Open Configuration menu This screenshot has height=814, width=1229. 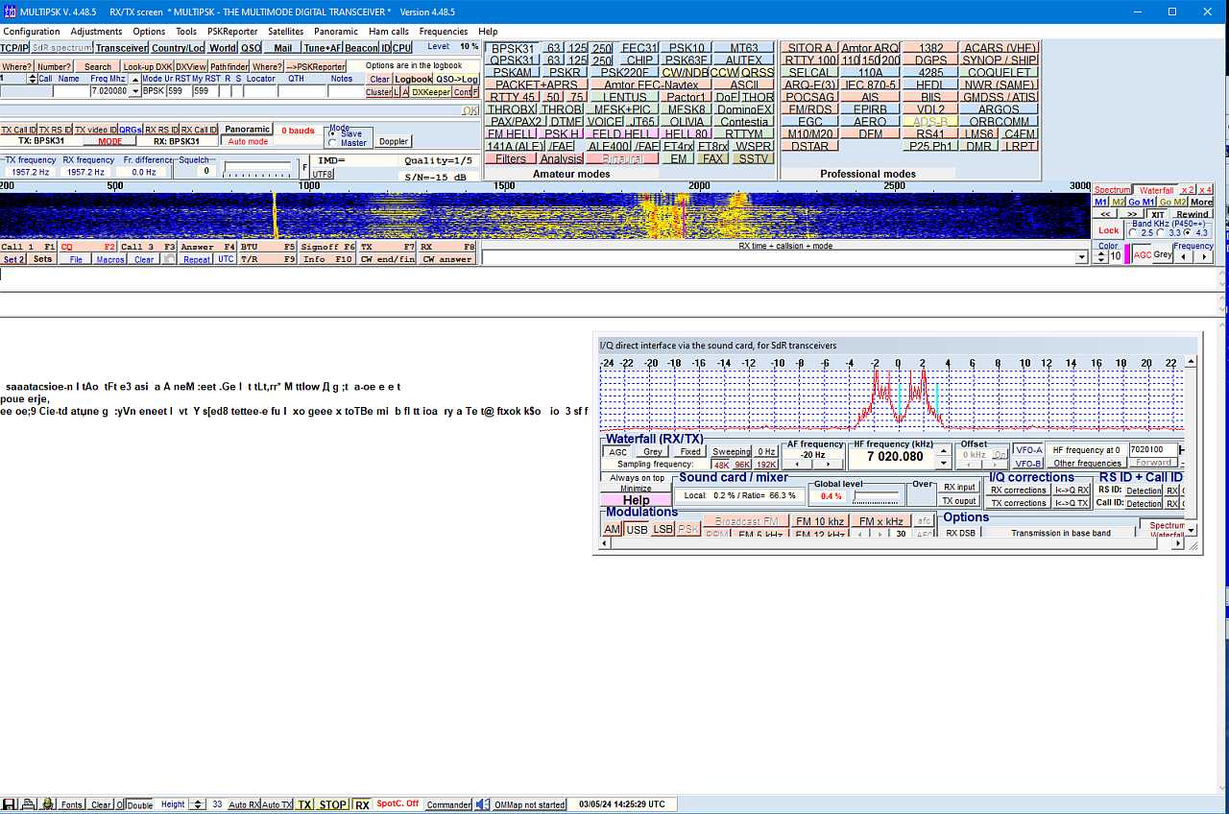tap(32, 32)
